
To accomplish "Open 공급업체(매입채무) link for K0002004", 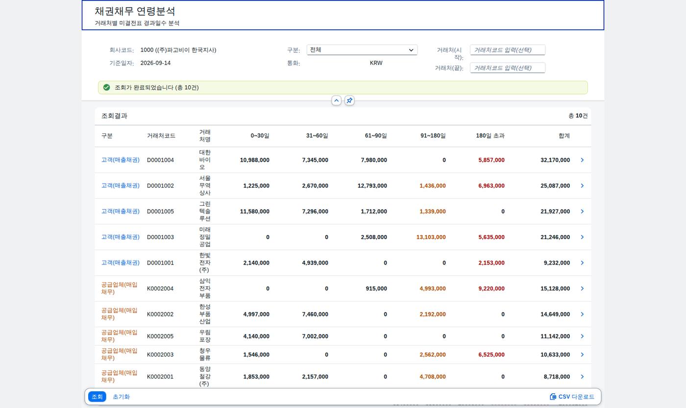I will (x=119, y=288).
